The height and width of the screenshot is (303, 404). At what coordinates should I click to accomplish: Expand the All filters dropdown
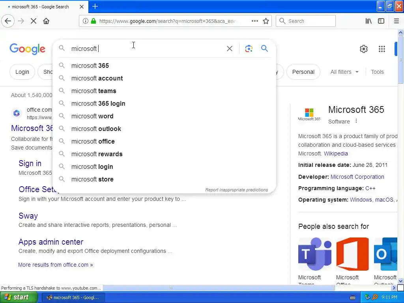[x=344, y=72]
